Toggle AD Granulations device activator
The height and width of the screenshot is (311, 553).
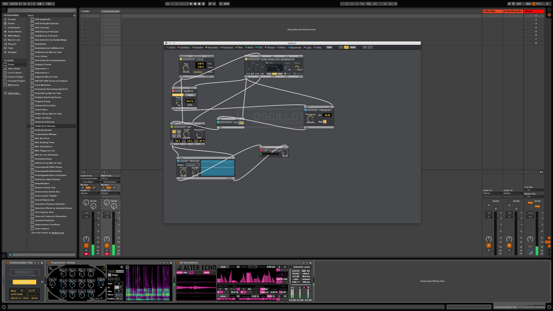(177, 263)
